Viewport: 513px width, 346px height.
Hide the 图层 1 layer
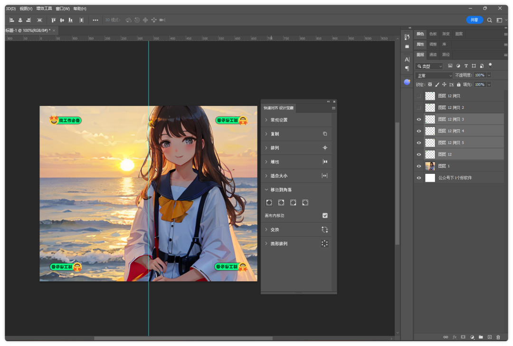[418, 166]
